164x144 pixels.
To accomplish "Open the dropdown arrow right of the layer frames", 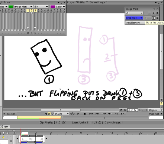I will tap(46, 138).
